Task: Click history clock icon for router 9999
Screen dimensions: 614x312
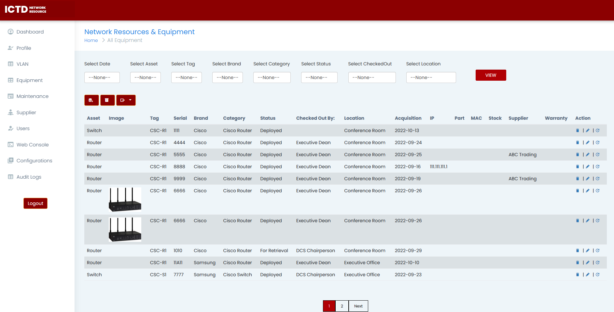Action: [598, 179]
